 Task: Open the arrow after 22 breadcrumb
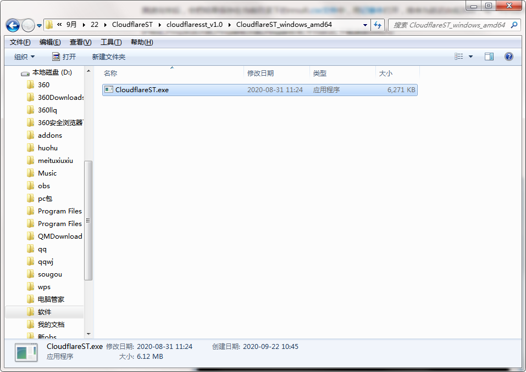(x=106, y=25)
